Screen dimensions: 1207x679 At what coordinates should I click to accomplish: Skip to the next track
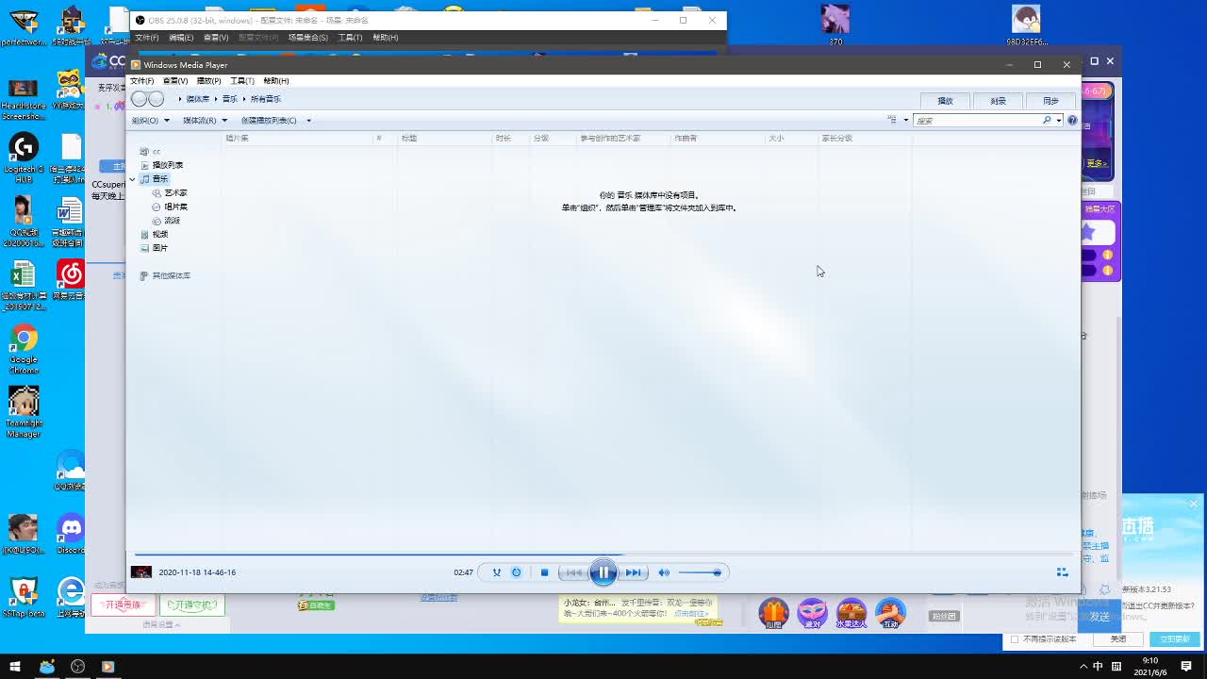[x=634, y=572]
